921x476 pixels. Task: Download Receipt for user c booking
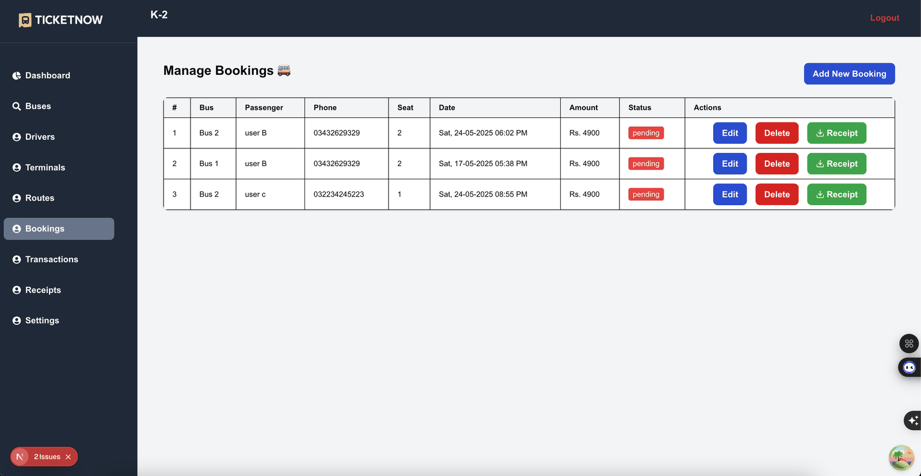pos(836,194)
